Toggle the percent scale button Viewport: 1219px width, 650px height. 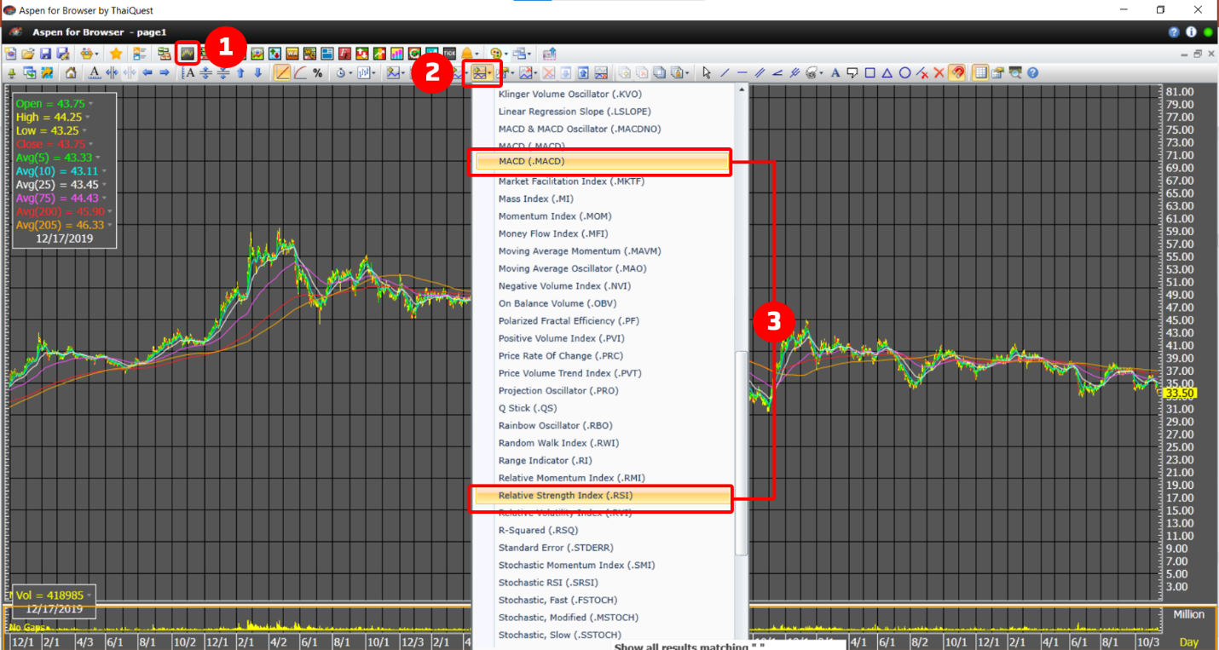[317, 73]
